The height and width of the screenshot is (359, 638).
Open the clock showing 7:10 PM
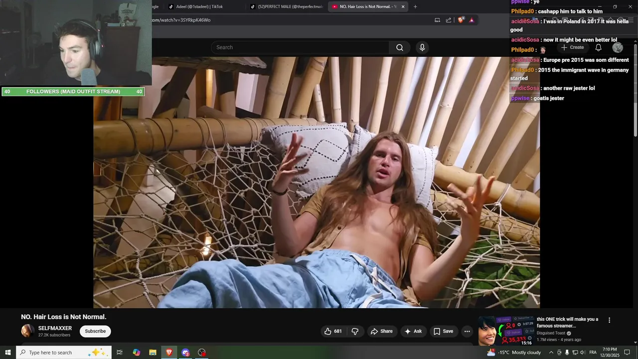pyautogui.click(x=611, y=353)
